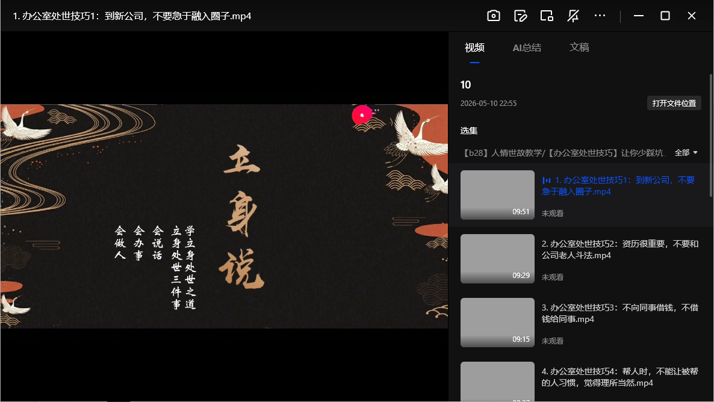The width and height of the screenshot is (714, 402).
Task: Expand the 全部 dropdown filter
Action: (x=686, y=153)
